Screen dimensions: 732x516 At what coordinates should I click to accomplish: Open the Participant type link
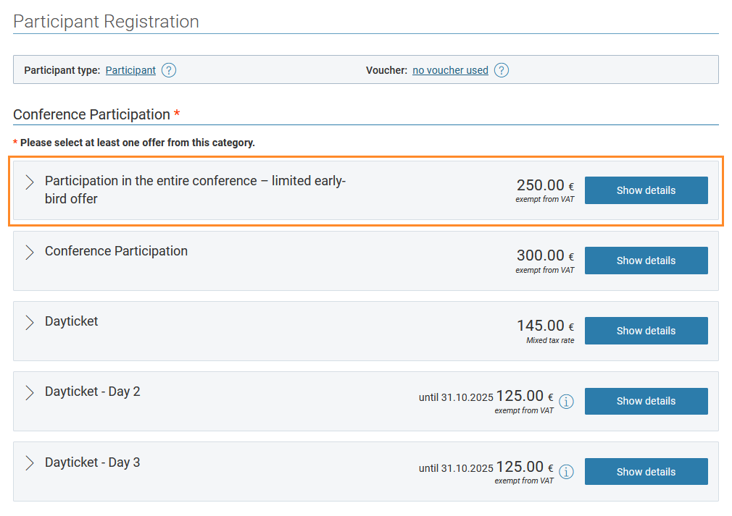pyautogui.click(x=130, y=70)
